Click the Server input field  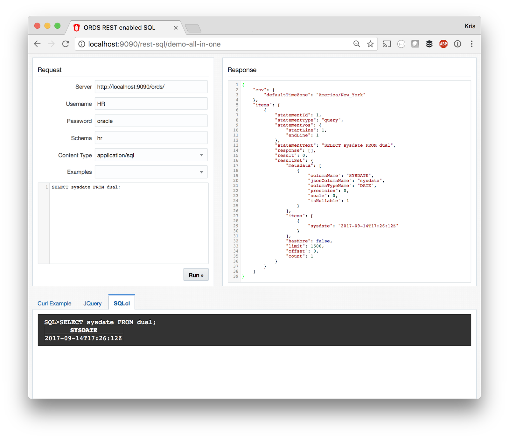click(x=151, y=87)
